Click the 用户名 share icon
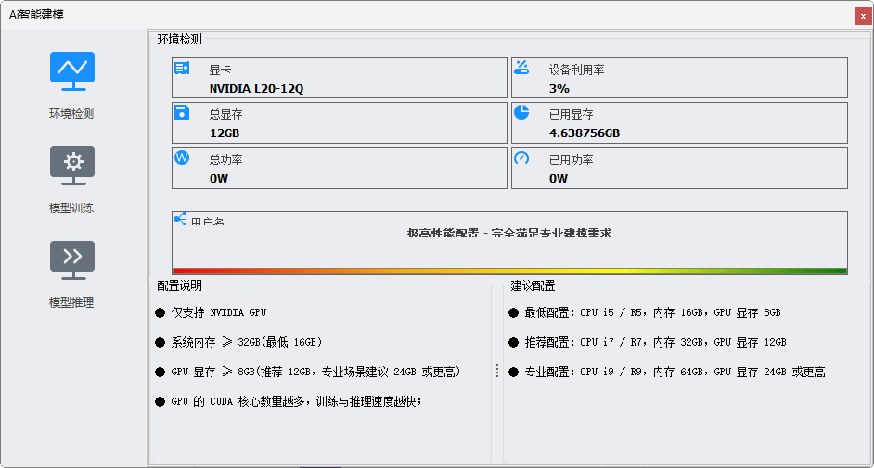Image resolution: width=874 pixels, height=468 pixels. coord(181,220)
